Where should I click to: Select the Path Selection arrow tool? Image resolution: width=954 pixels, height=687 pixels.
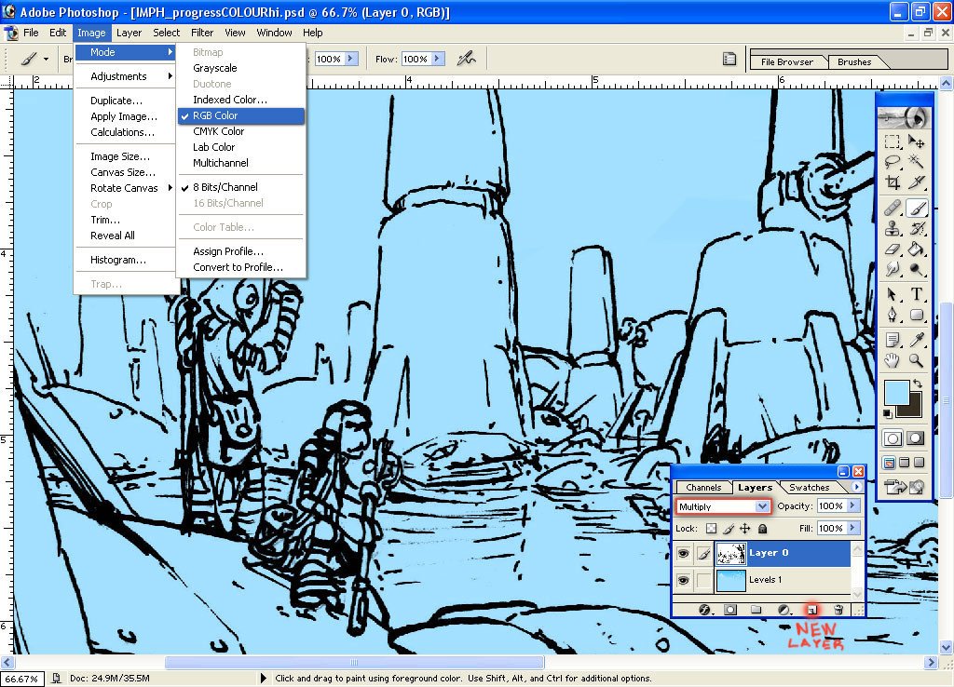(893, 295)
